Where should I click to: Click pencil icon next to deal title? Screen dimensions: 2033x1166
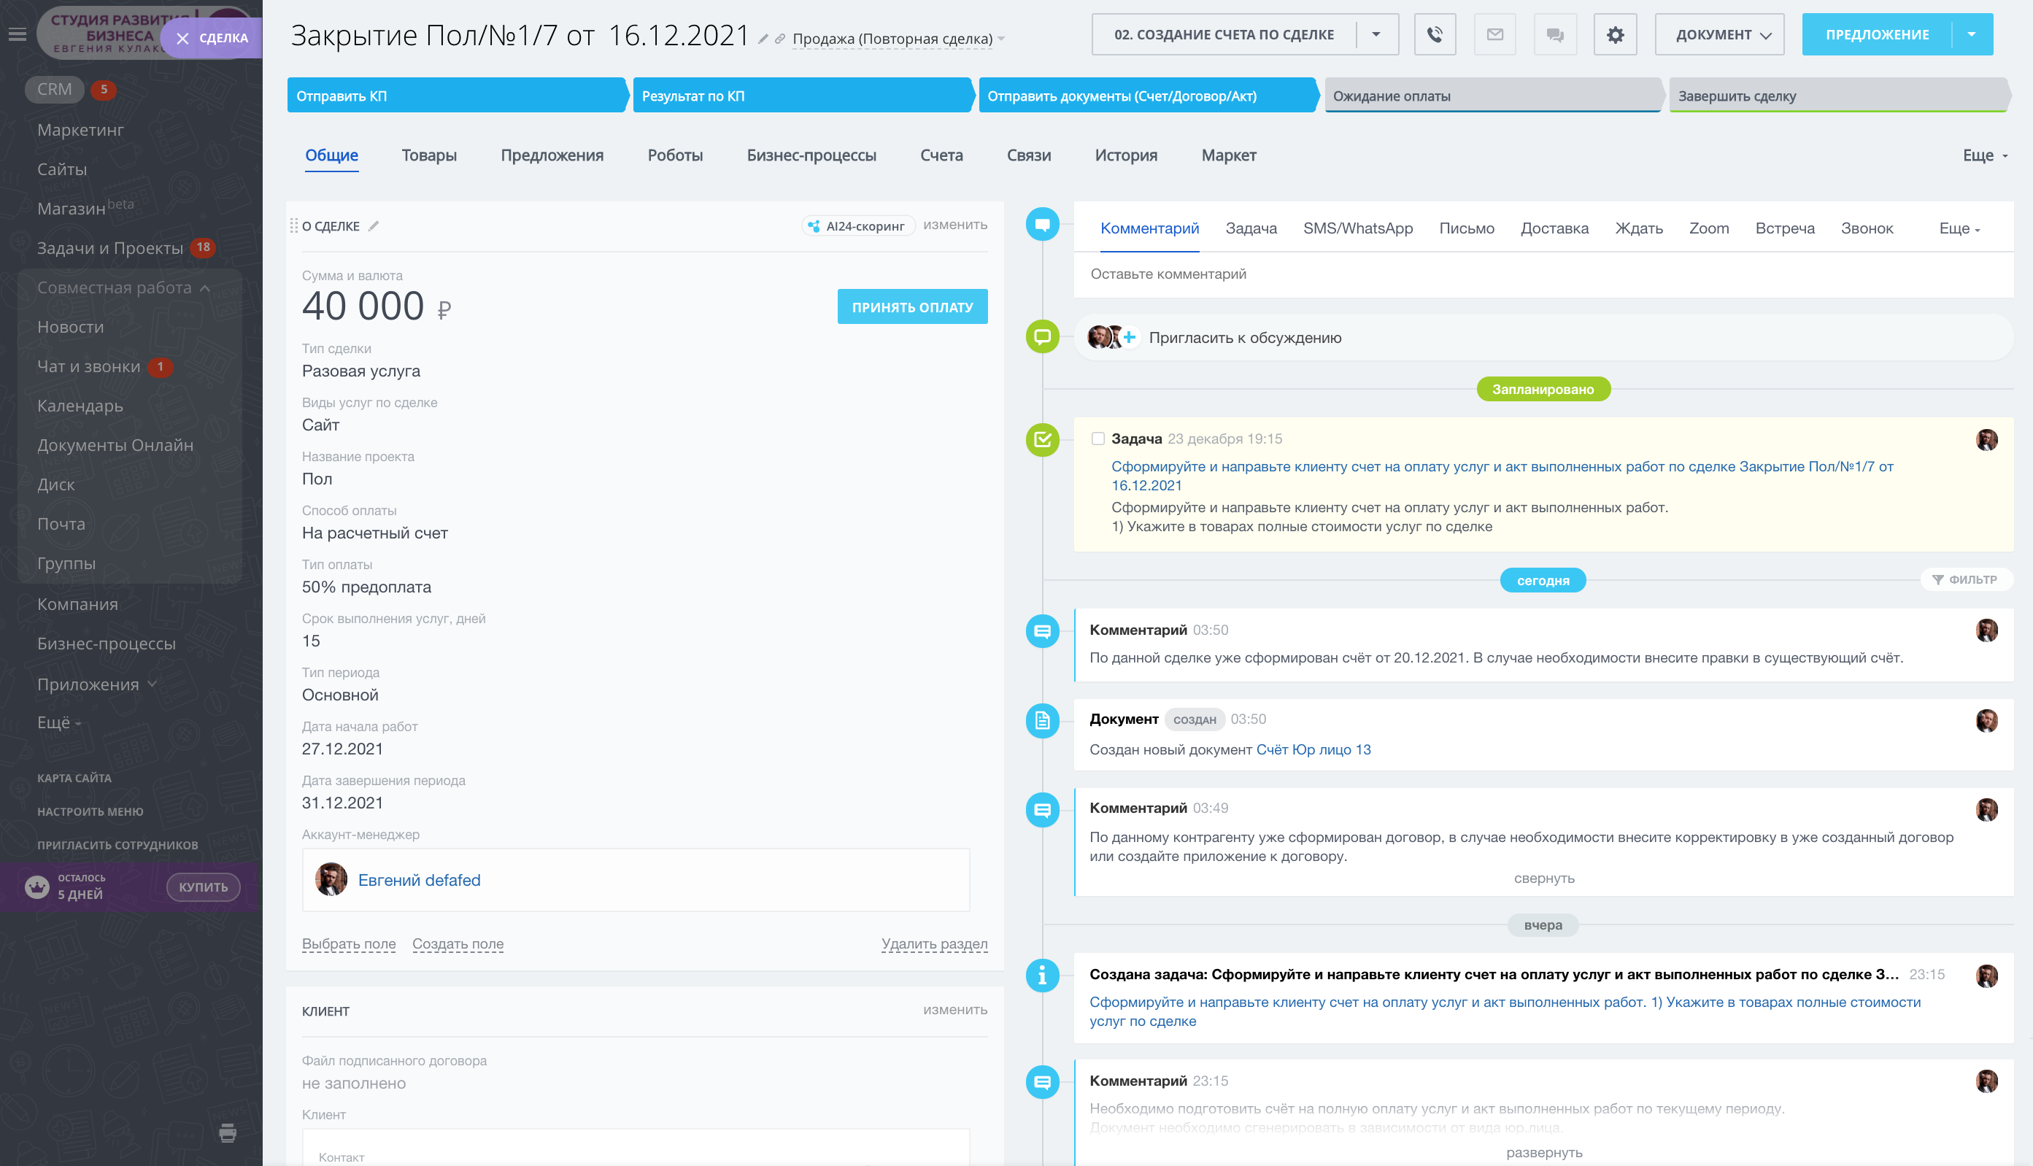(763, 39)
